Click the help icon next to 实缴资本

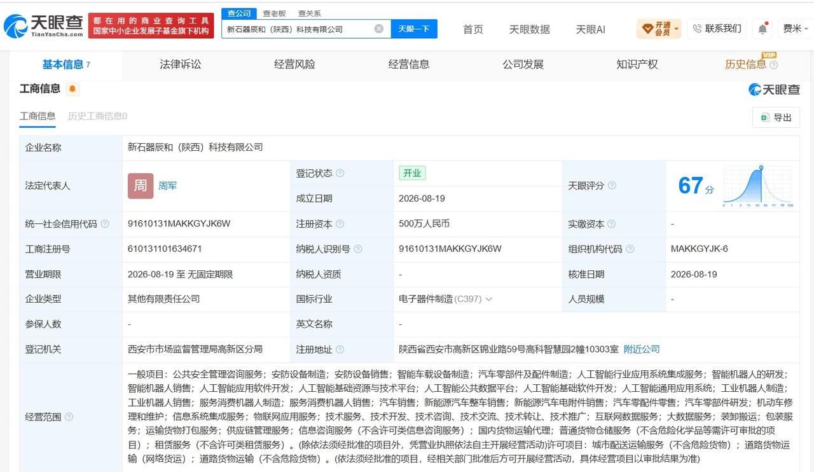611,224
